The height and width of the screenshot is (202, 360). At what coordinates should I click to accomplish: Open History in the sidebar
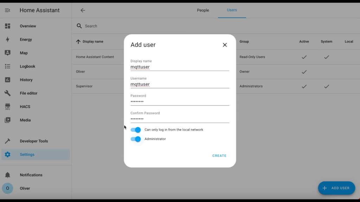pyautogui.click(x=26, y=80)
